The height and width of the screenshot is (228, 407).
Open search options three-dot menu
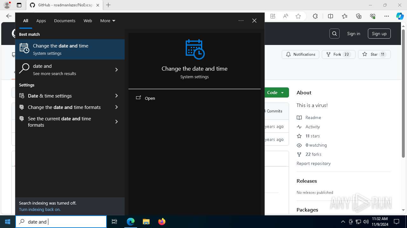pyautogui.click(x=241, y=21)
